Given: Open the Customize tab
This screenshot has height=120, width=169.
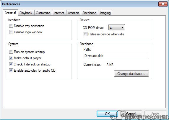Looking at the screenshot, I should [43, 13].
